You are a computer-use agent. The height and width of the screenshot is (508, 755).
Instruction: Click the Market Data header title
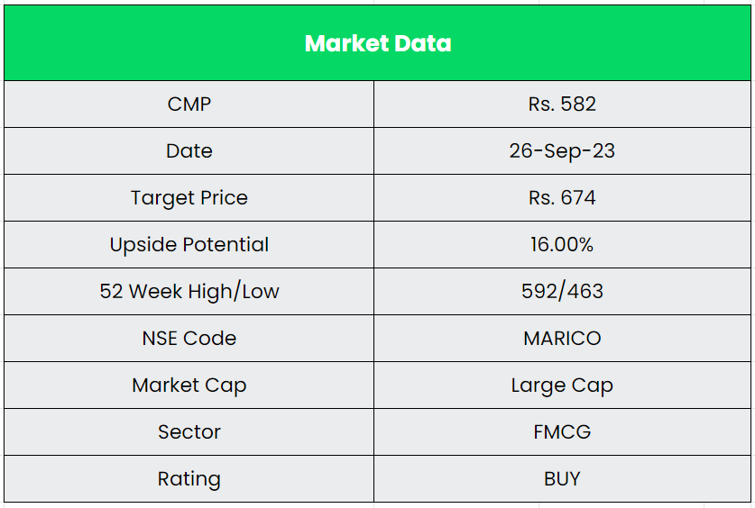pos(378,43)
